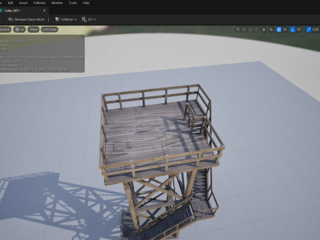Open rotation snap angle value 10°
320x240 pixels.
299,29
